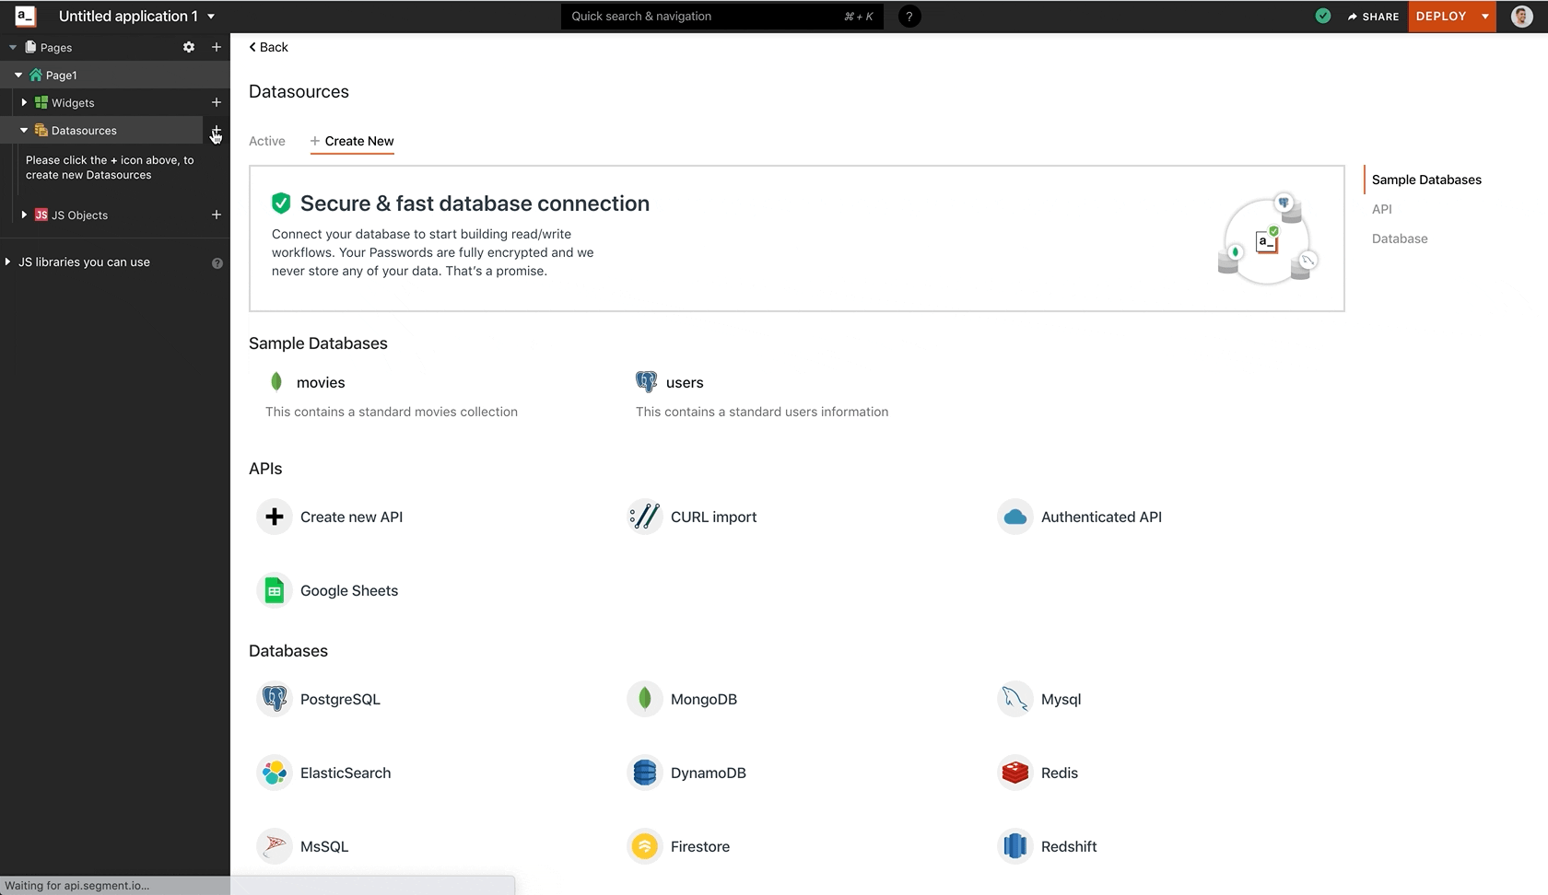Choose the ElasticSearch database
The image size is (1548, 895).
tap(346, 773)
